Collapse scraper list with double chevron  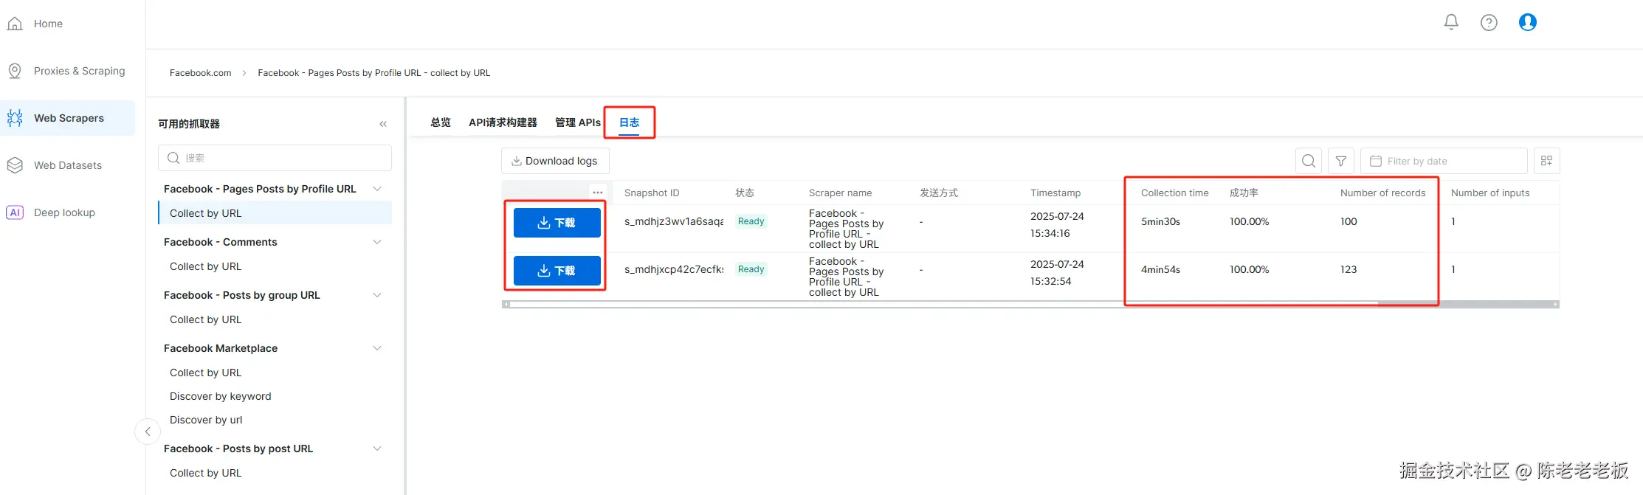click(383, 124)
